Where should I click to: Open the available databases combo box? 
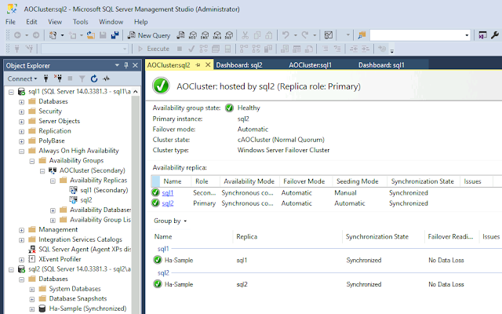tap(85, 49)
